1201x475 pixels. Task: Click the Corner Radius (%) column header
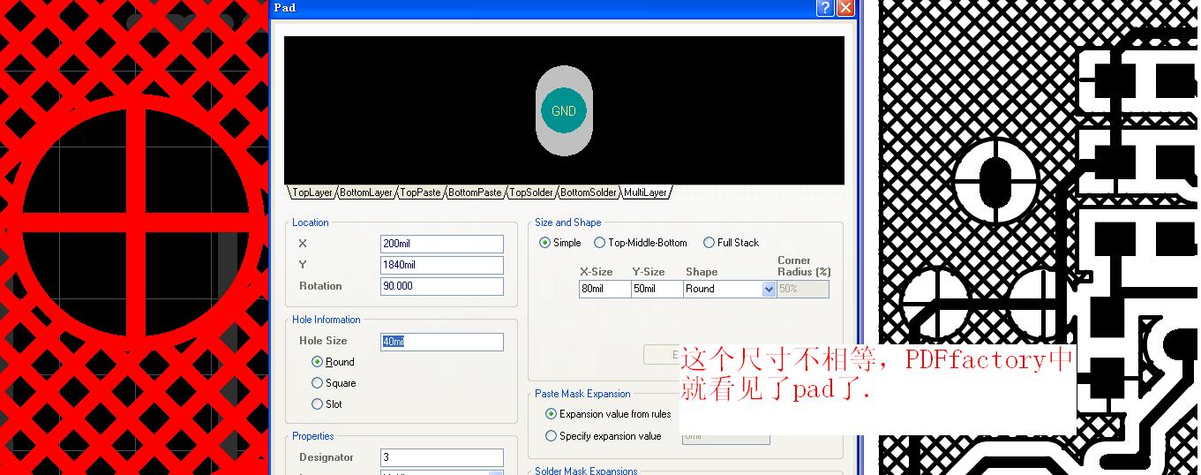tap(804, 267)
